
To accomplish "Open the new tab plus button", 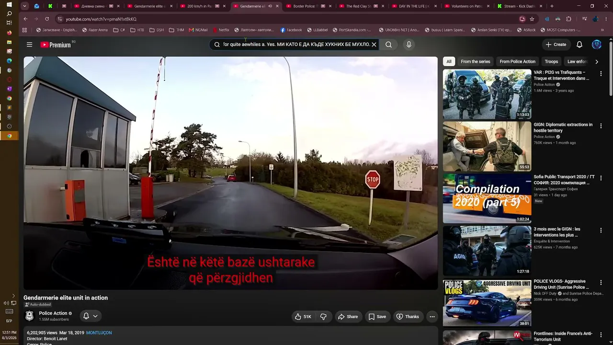I will pos(552,6).
